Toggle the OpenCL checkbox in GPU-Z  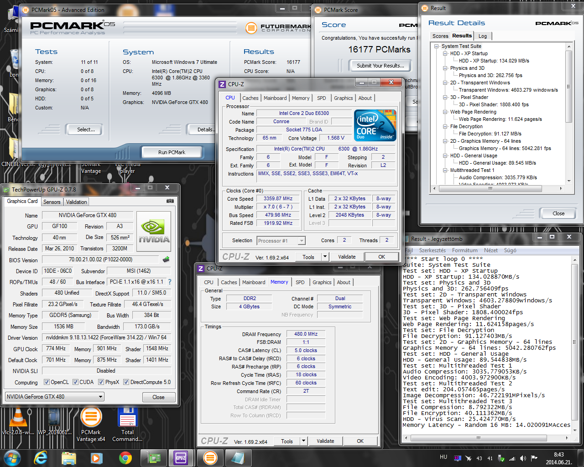pyautogui.click(x=47, y=382)
